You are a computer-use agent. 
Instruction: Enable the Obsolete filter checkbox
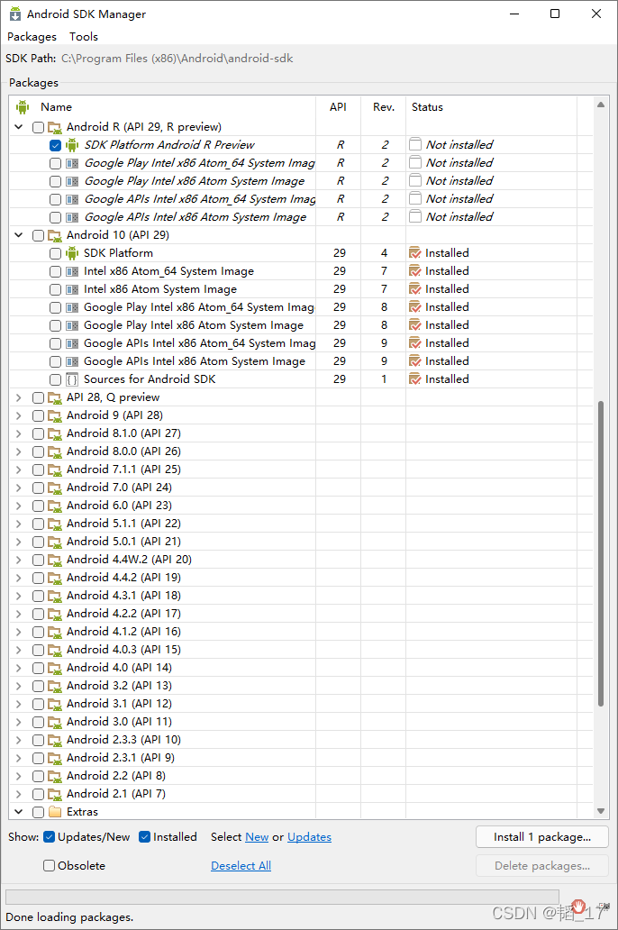pos(50,865)
